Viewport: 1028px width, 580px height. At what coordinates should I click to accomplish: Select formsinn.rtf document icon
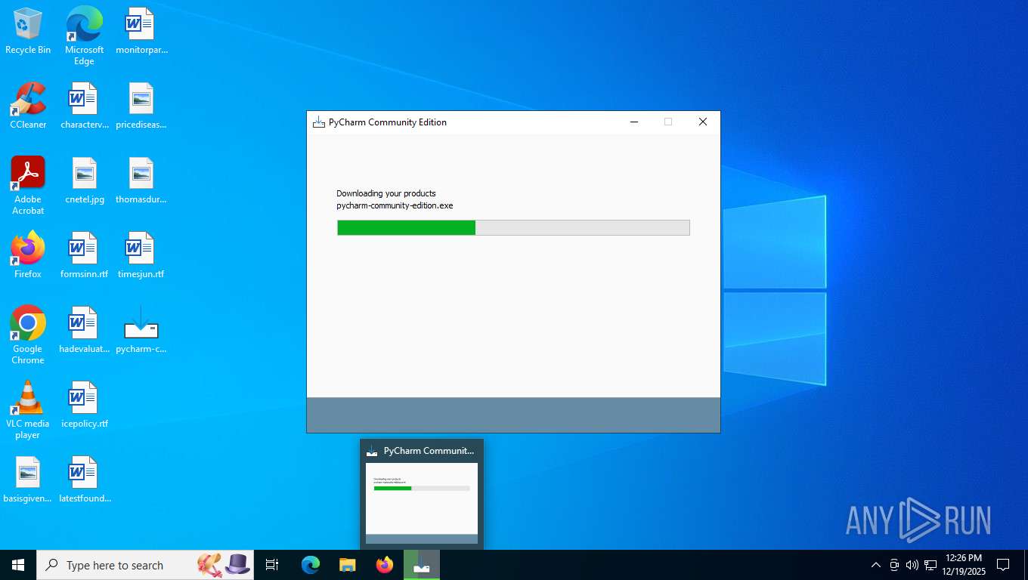click(84, 255)
